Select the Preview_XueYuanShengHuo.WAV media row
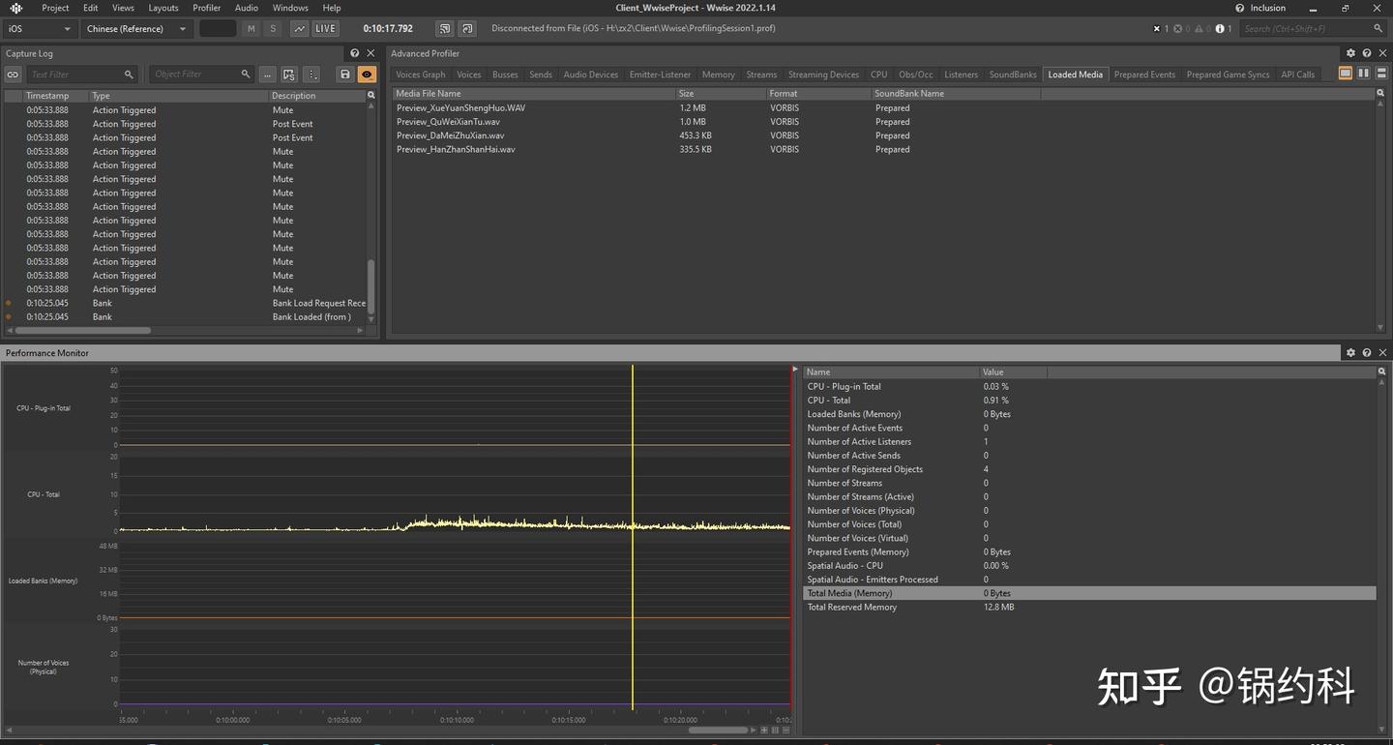 click(461, 107)
